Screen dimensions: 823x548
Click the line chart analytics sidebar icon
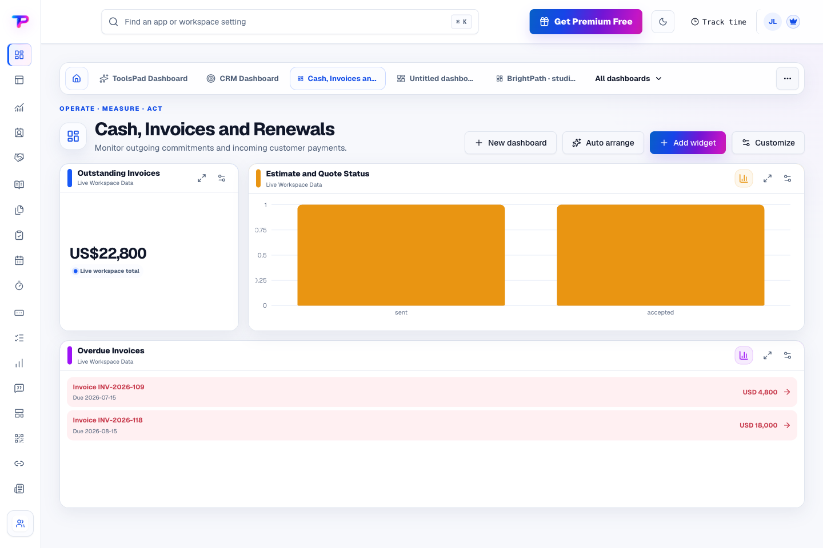pyautogui.click(x=19, y=107)
